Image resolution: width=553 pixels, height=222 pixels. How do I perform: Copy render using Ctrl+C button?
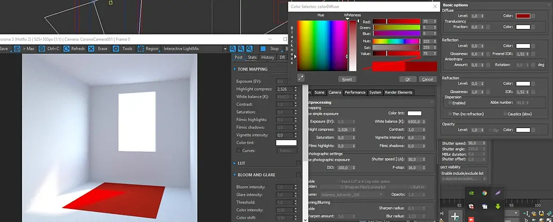(x=50, y=49)
